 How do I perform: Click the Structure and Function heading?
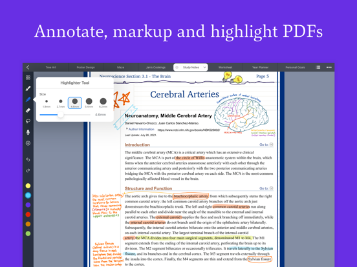point(148,188)
